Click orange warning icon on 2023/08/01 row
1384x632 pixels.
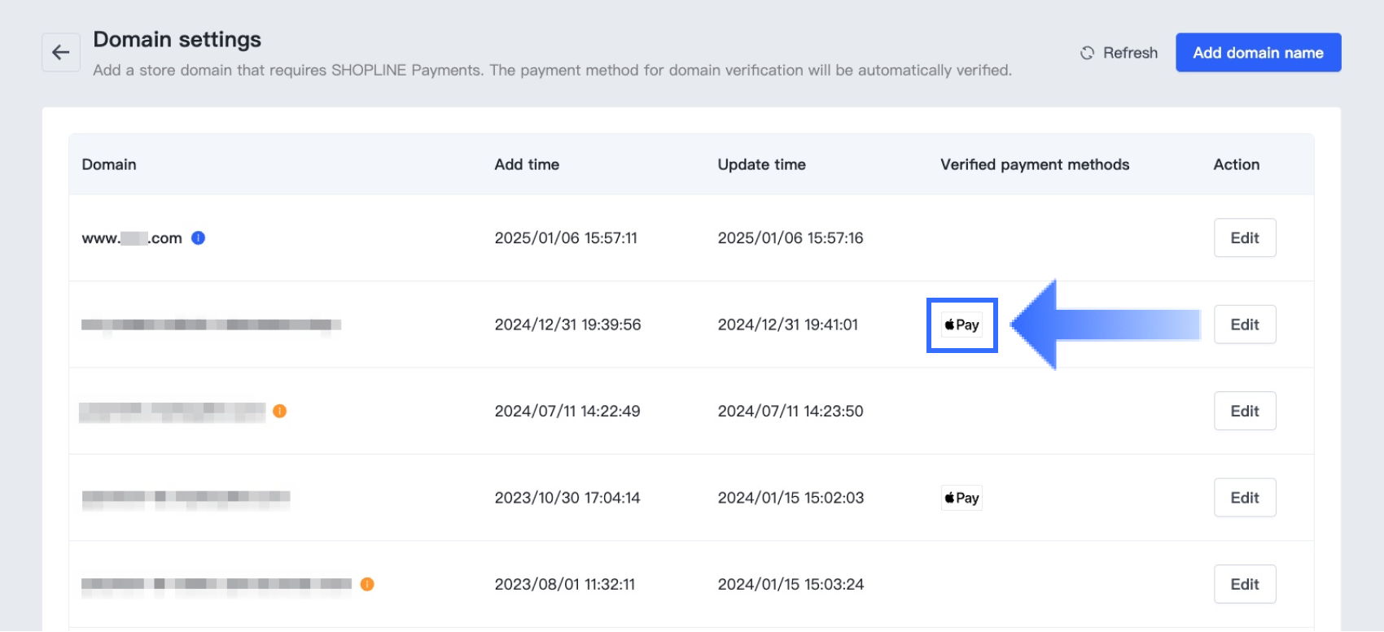[367, 584]
